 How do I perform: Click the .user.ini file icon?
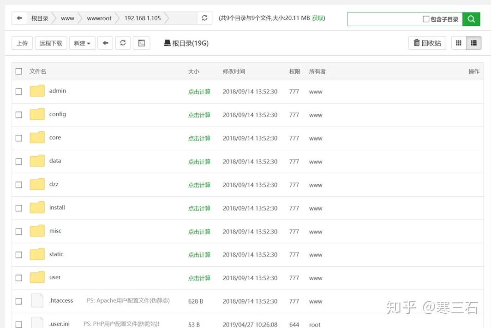[37, 322]
